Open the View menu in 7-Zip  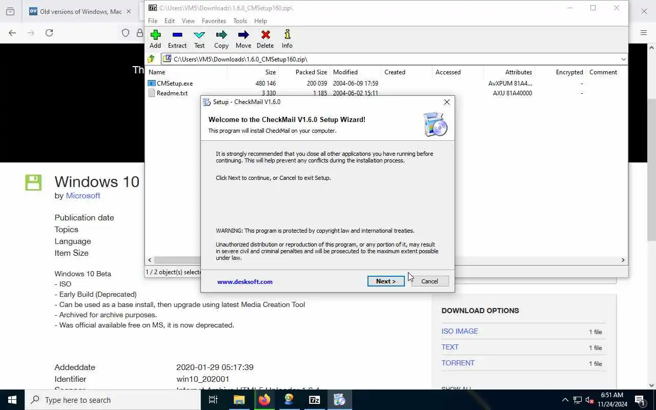click(188, 21)
